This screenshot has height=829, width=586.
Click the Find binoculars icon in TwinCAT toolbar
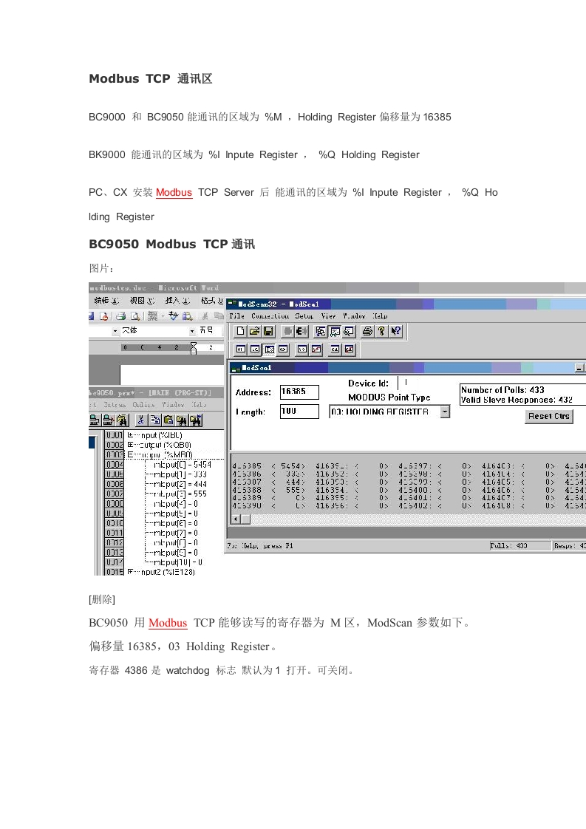pyautogui.click(x=182, y=420)
